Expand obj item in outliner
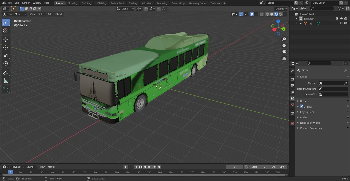Image resolution: width=350 pixels, height=181 pixels. [x=301, y=23]
